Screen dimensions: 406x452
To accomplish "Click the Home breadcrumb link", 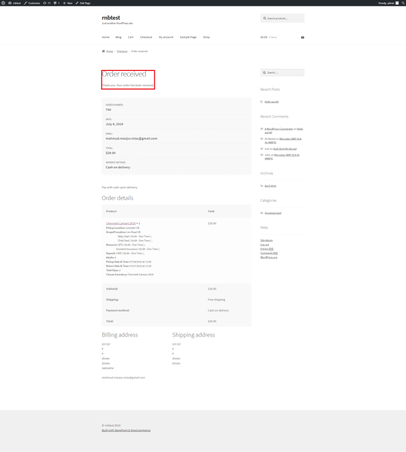I will tap(109, 51).
